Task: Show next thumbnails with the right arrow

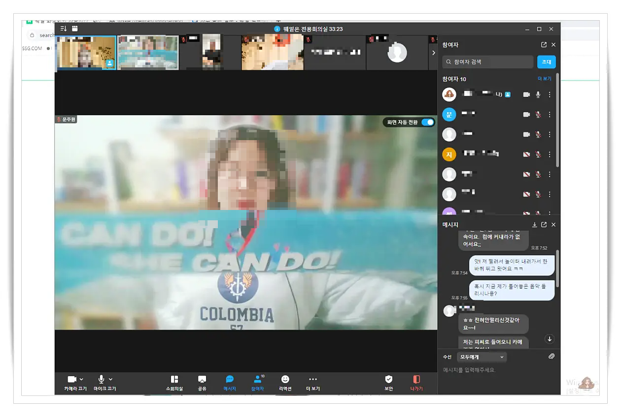Action: pos(434,53)
